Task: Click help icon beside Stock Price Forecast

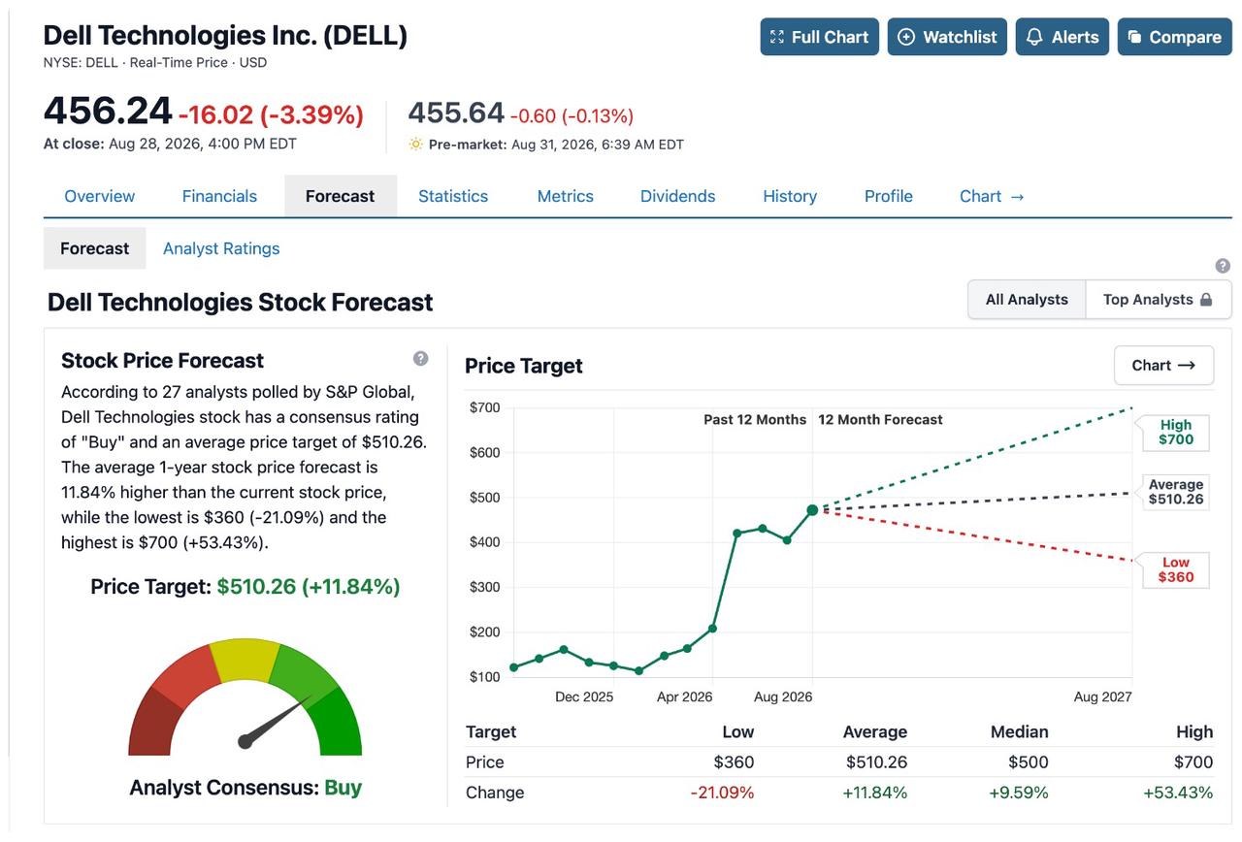Action: tap(420, 358)
